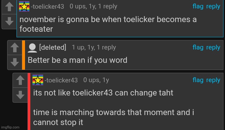
Task: Flag the 'its not like toelicker43' comment
Action: coord(198,80)
